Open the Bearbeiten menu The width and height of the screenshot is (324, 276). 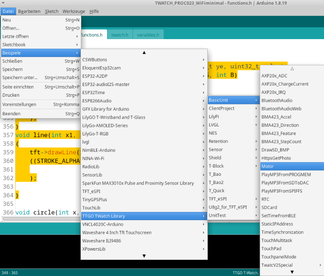point(29,11)
